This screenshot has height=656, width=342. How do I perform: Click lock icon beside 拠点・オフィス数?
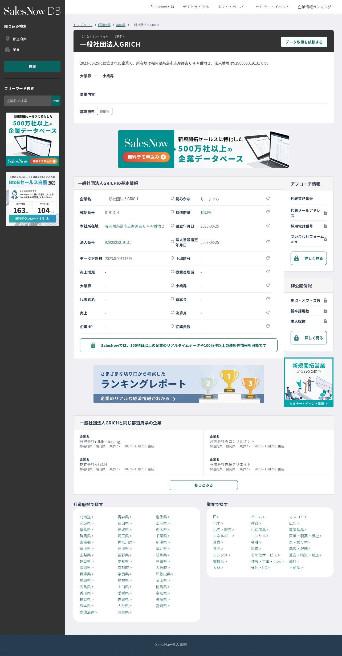(325, 300)
